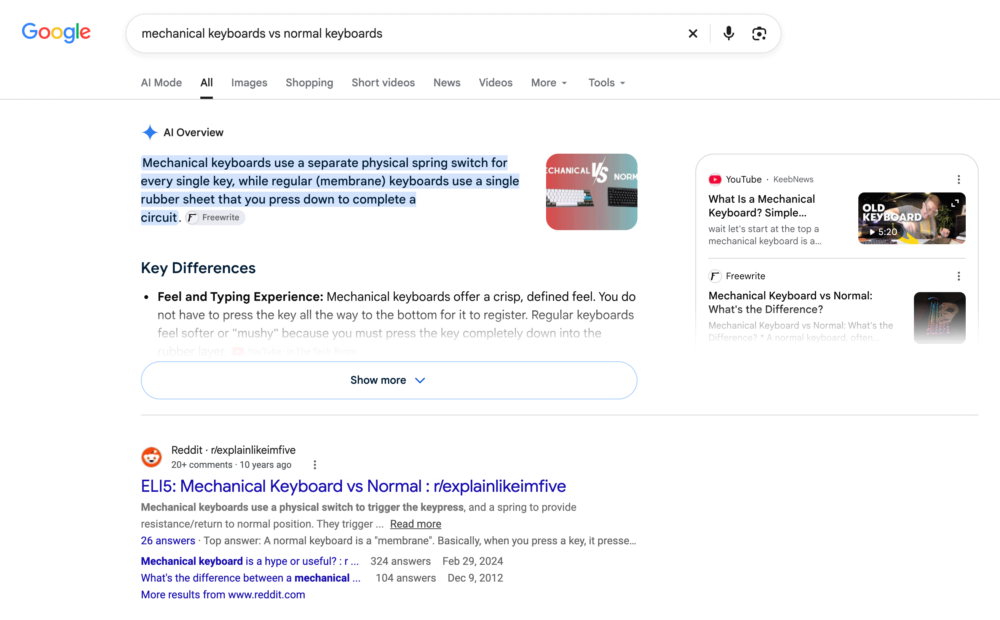Open Mechanical Keyboard vs Normal Freewrite article

790,302
